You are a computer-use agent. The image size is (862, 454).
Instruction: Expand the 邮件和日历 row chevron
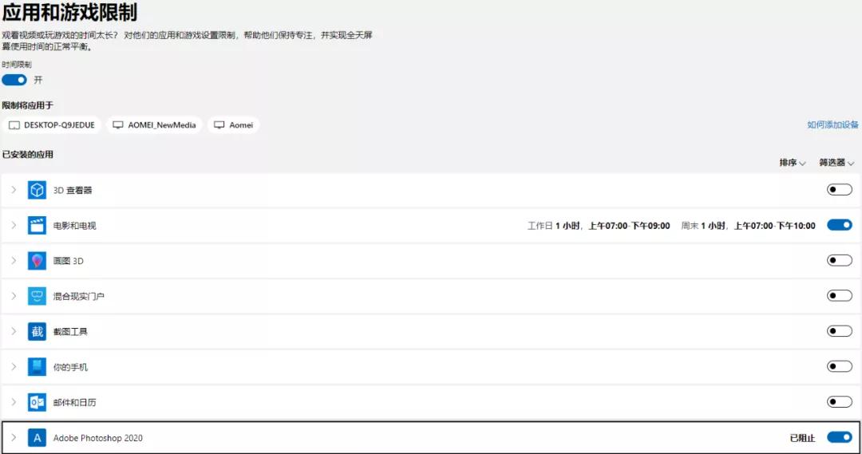tap(14, 402)
